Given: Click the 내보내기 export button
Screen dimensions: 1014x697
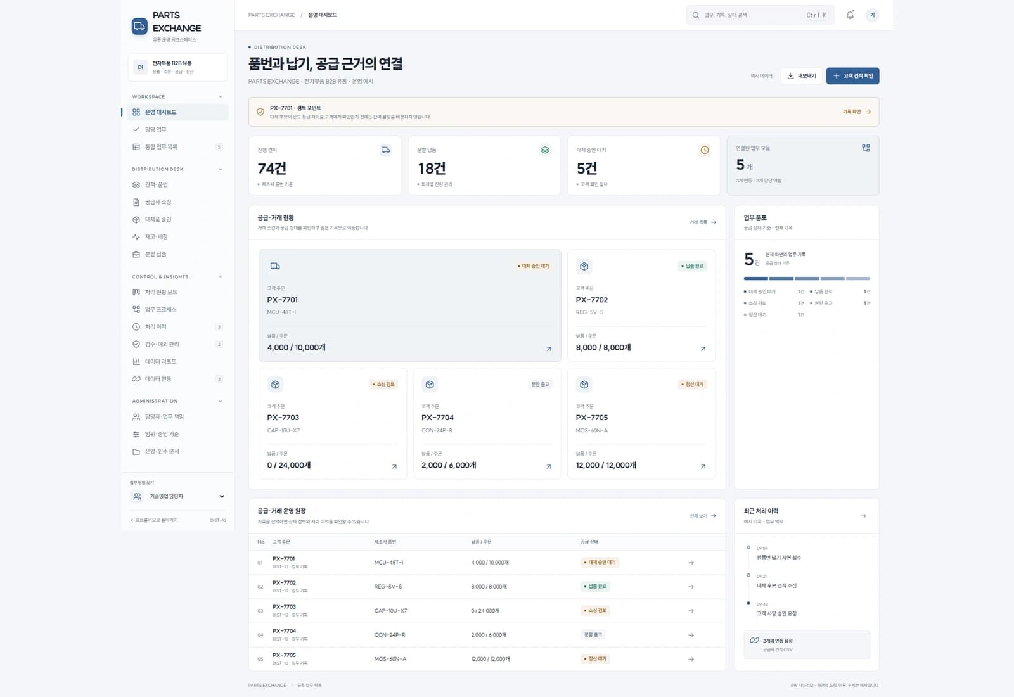Looking at the screenshot, I should coord(802,76).
